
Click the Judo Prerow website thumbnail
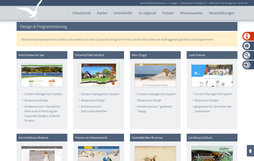[x=212, y=75]
